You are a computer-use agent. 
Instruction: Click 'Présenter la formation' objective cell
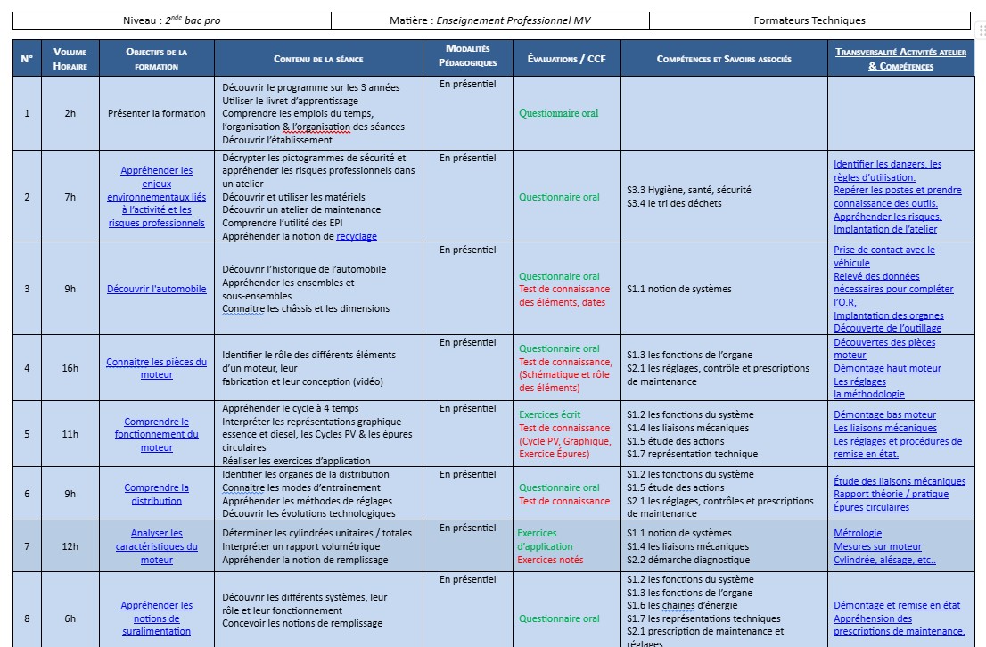[x=156, y=113]
